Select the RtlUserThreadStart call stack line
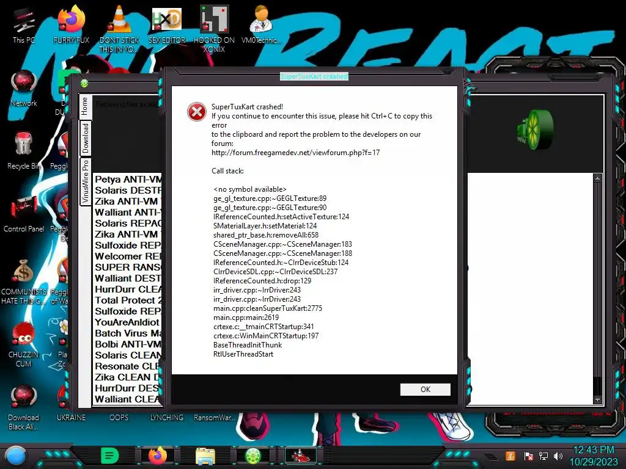Image resolution: width=626 pixels, height=469 pixels. tap(243, 354)
